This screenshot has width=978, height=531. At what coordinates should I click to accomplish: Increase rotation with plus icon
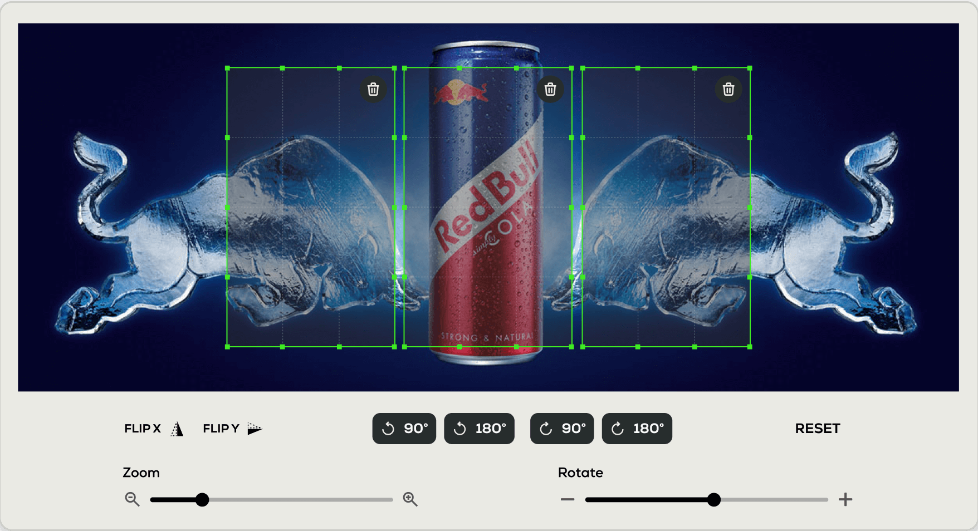tap(845, 500)
